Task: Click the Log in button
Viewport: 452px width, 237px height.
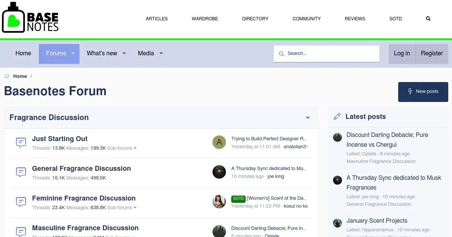Action: (402, 53)
